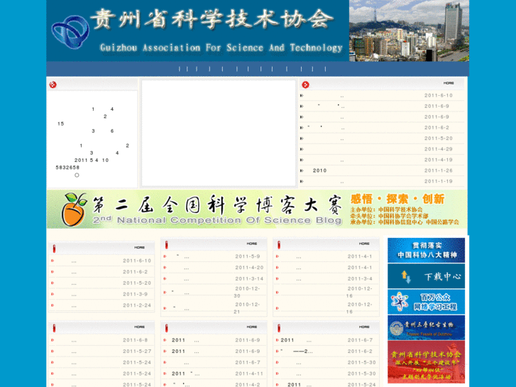Click the 贵州省科学技术协会 site title banner
The width and height of the screenshot is (516, 387).
click(x=198, y=31)
